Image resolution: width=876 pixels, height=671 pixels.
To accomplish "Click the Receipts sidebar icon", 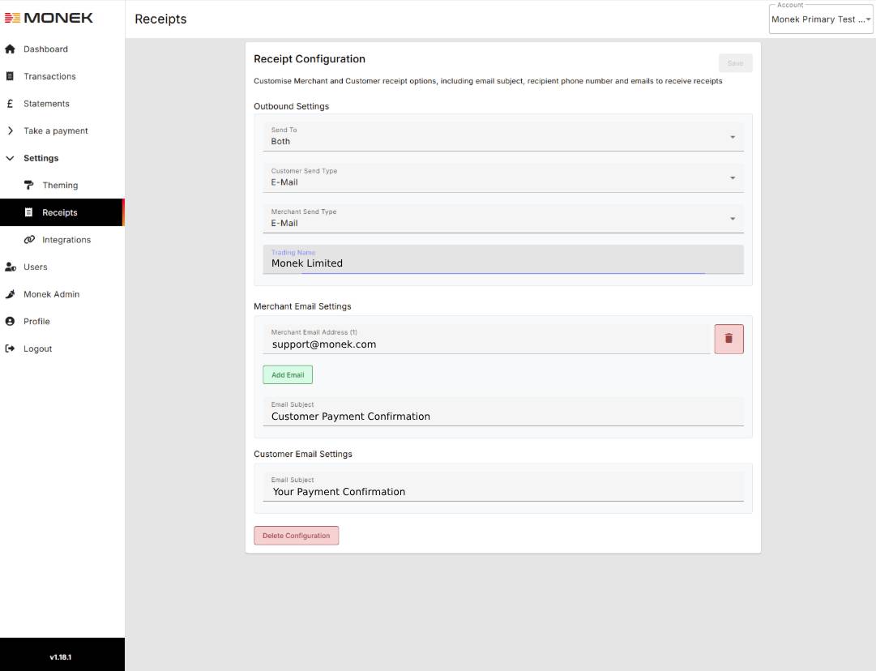I will click(29, 212).
